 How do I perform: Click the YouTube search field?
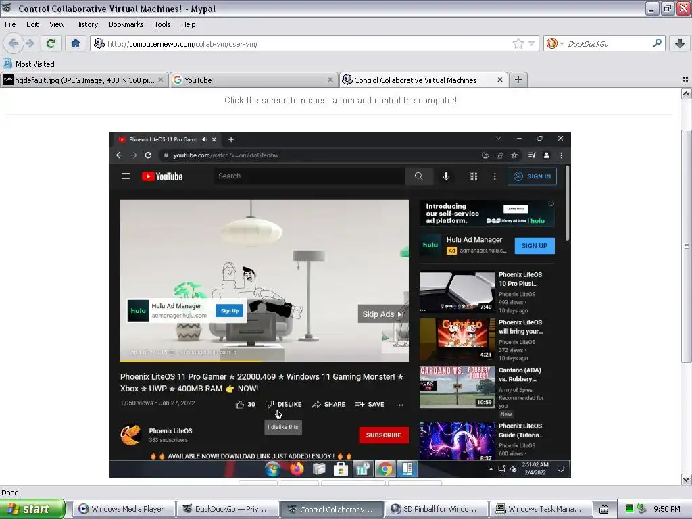(x=309, y=176)
